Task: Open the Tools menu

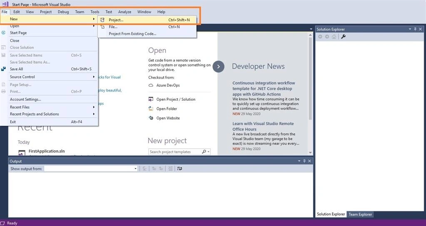Action: click(x=95, y=12)
